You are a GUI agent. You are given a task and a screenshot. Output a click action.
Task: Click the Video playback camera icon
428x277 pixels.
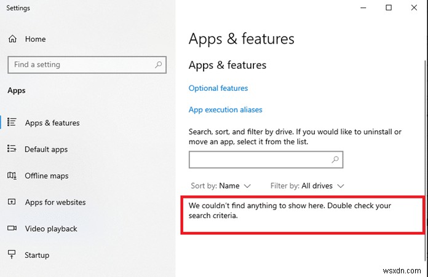[x=12, y=228]
